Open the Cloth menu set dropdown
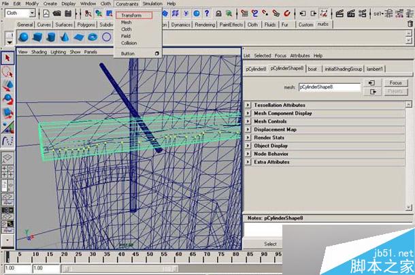Viewport: 415px width, 275px height. [x=32, y=13]
